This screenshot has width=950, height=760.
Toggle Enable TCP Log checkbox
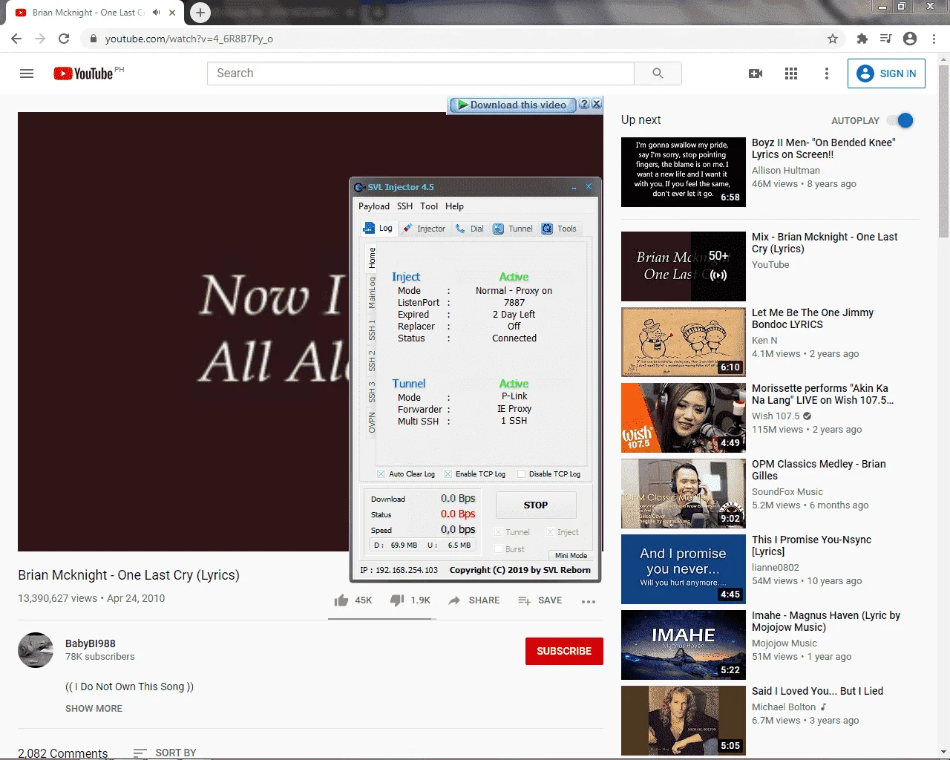pyautogui.click(x=448, y=474)
